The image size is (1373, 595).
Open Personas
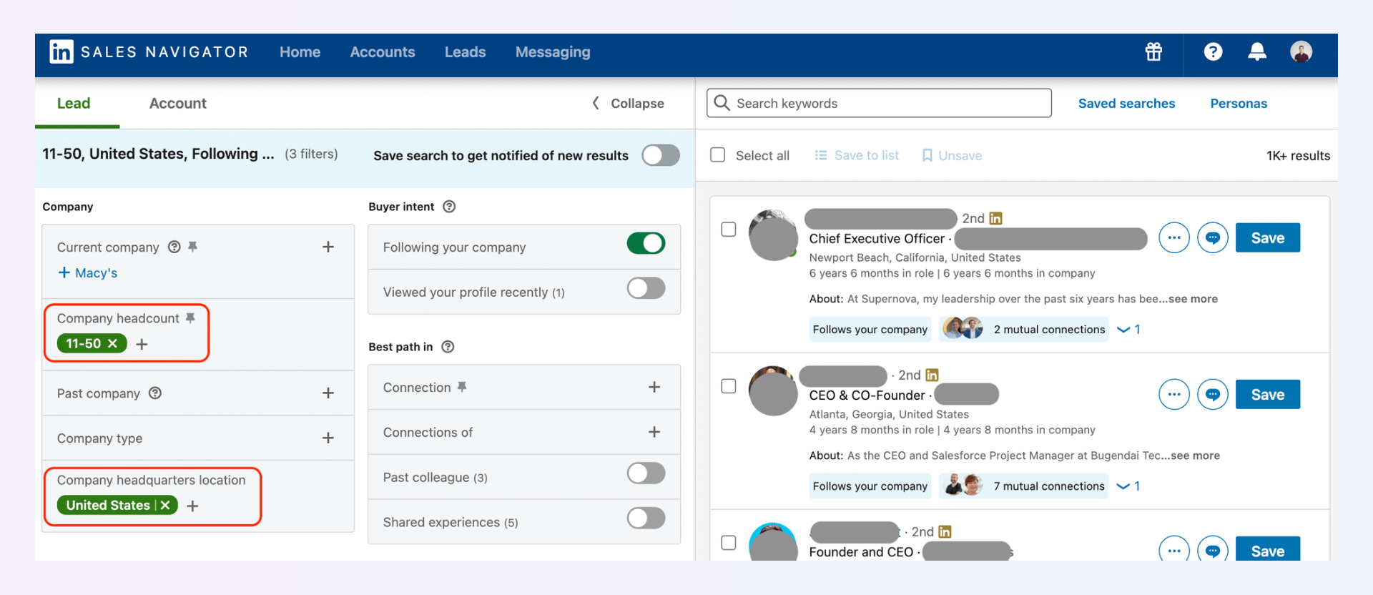1239,104
